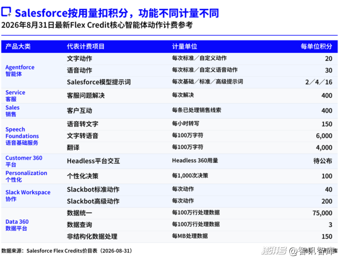Click the credit value "30" for 语音动作
339x261 pixels.
coord(329,70)
